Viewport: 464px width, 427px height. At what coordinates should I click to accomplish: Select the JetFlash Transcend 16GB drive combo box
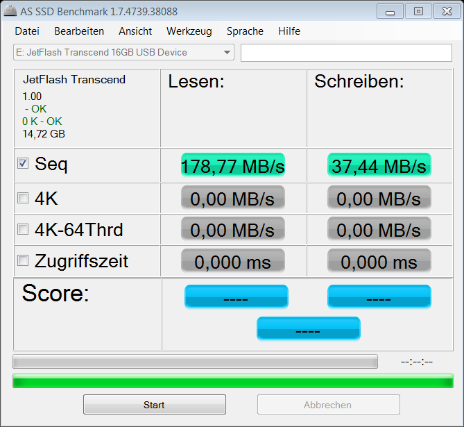point(117,53)
